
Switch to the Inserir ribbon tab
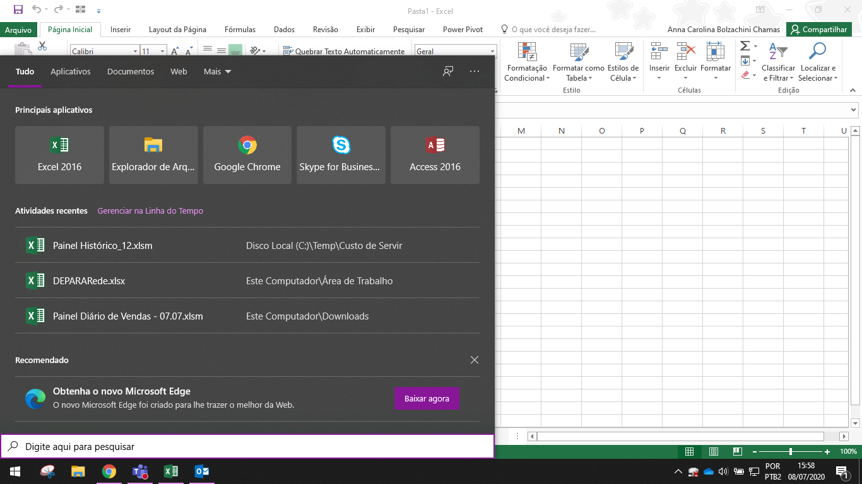(121, 30)
